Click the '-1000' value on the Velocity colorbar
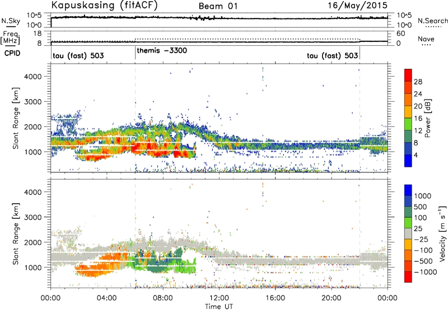Screen dimensions: 448x310 click(x=426, y=272)
